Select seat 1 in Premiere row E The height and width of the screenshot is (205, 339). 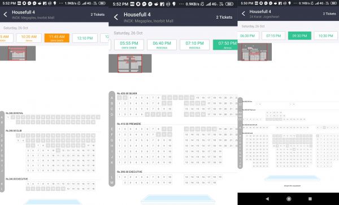pyautogui.click(x=119, y=129)
